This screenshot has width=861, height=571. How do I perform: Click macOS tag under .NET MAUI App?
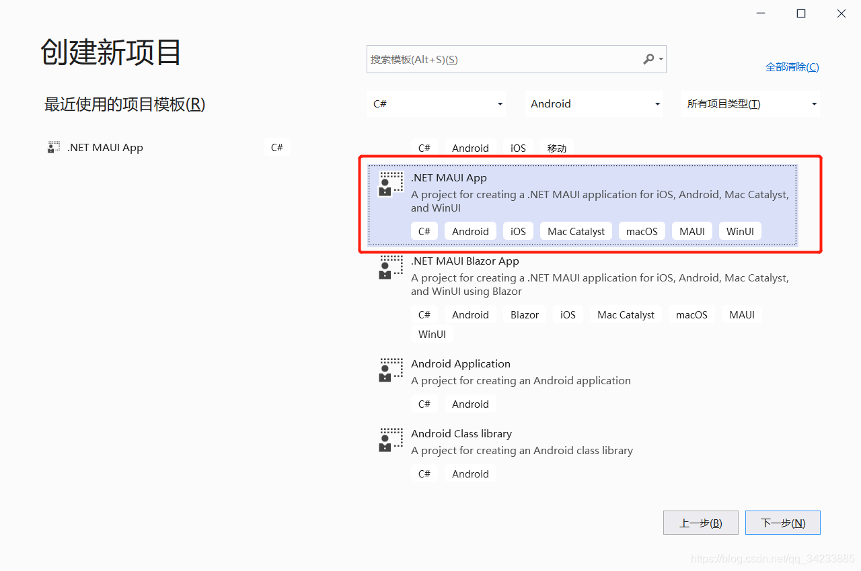[x=642, y=231]
